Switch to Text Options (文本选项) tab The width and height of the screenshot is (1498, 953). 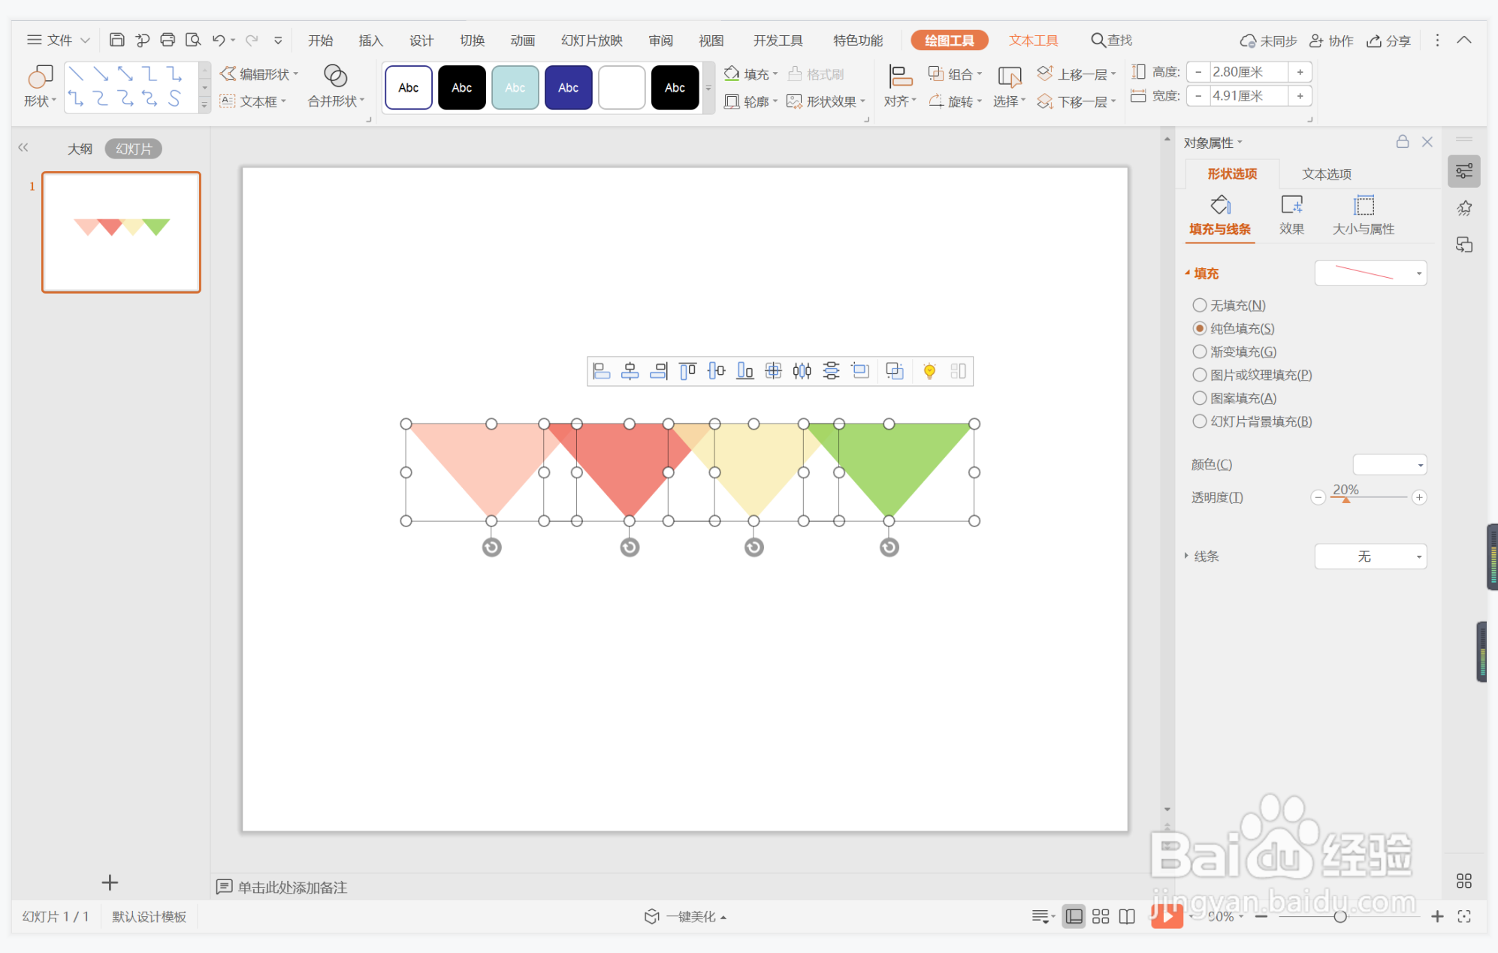[x=1326, y=174]
